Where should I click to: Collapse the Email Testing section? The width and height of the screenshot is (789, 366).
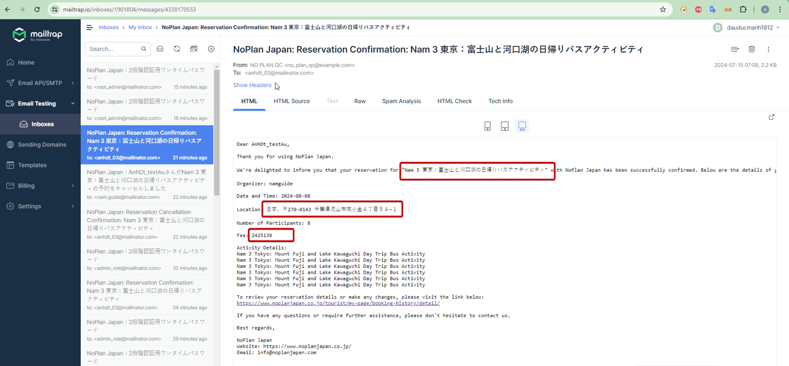tap(40, 104)
